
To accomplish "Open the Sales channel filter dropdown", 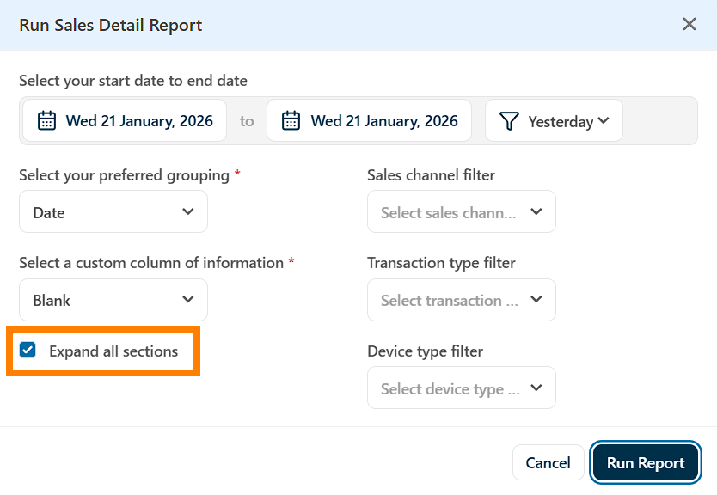I will pos(462,212).
